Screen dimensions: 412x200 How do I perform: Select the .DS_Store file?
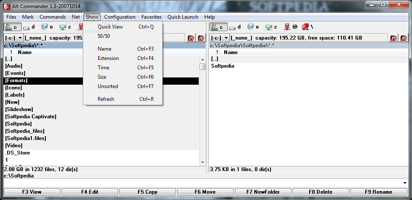(101, 153)
